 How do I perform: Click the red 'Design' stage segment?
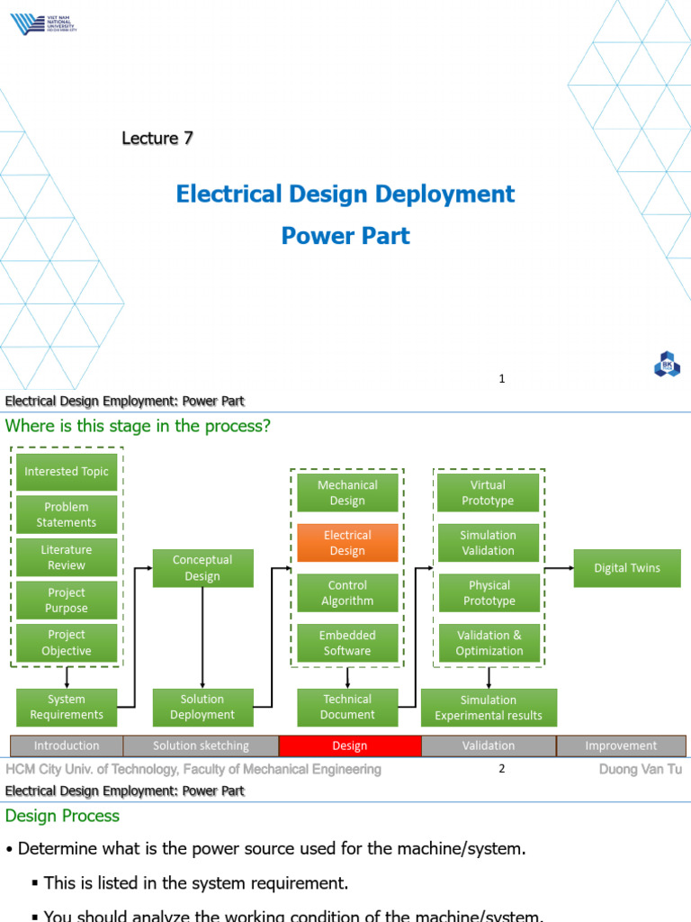[x=350, y=746]
